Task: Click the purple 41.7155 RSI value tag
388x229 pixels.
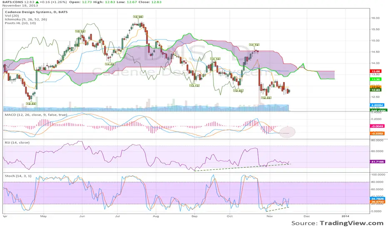Action: click(x=377, y=162)
